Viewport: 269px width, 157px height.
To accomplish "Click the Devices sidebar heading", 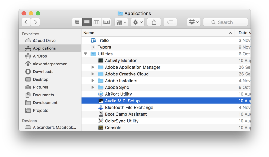I will pos(29,121).
